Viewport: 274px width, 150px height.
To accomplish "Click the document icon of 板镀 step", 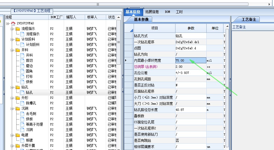I will [x=22, y=140].
